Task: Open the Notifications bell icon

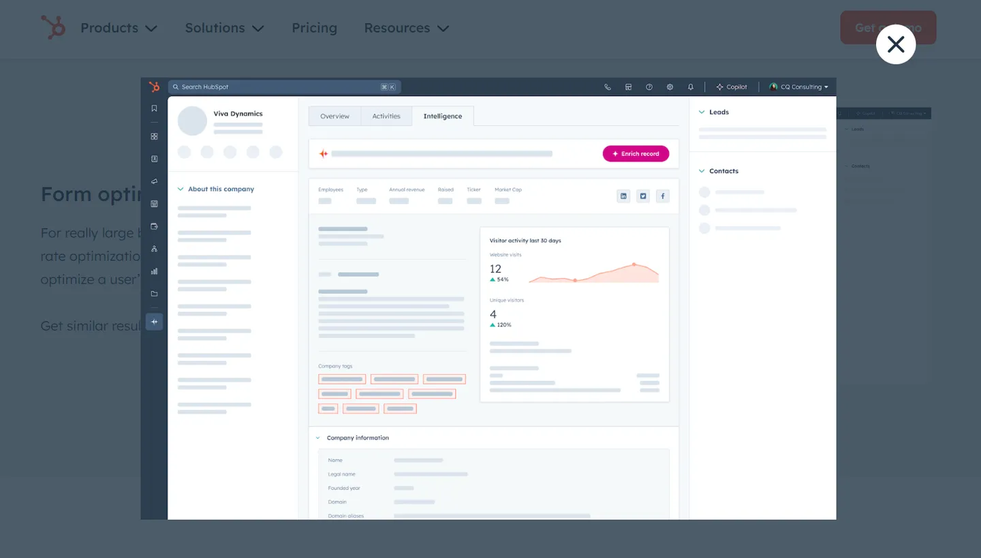Action: pos(690,87)
